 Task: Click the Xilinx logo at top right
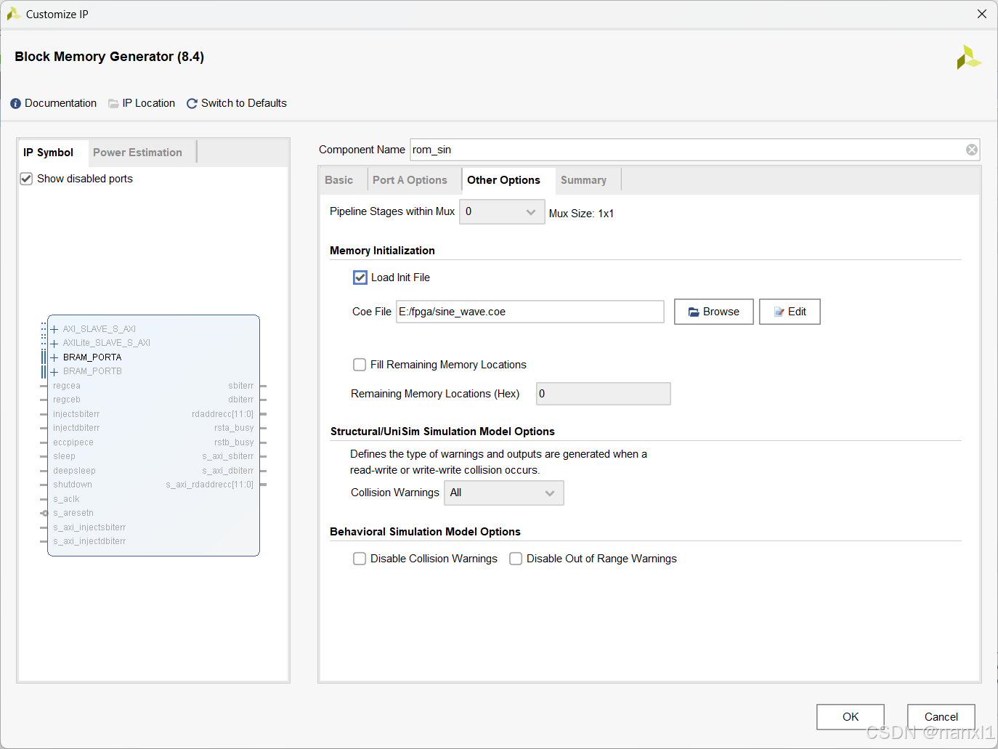pyautogui.click(x=968, y=57)
